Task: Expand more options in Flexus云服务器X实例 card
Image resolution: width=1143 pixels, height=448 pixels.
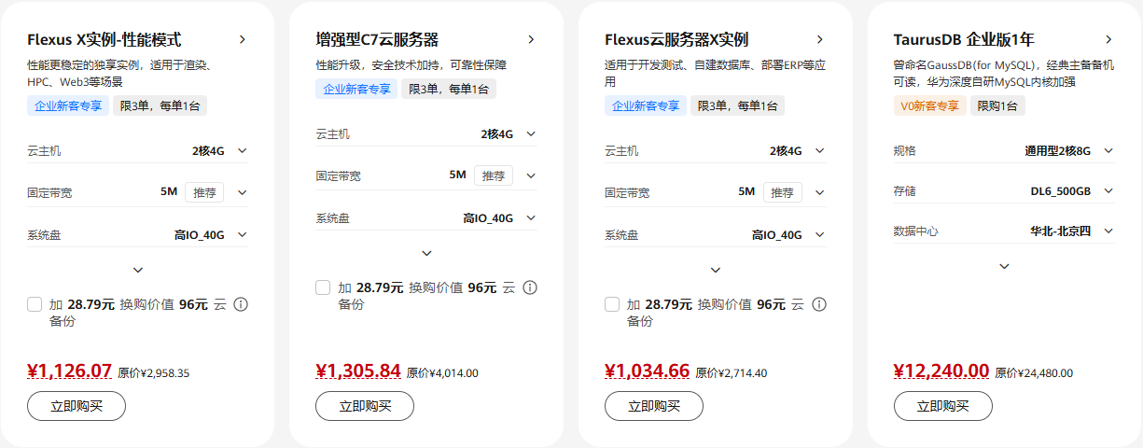Action: click(x=716, y=270)
